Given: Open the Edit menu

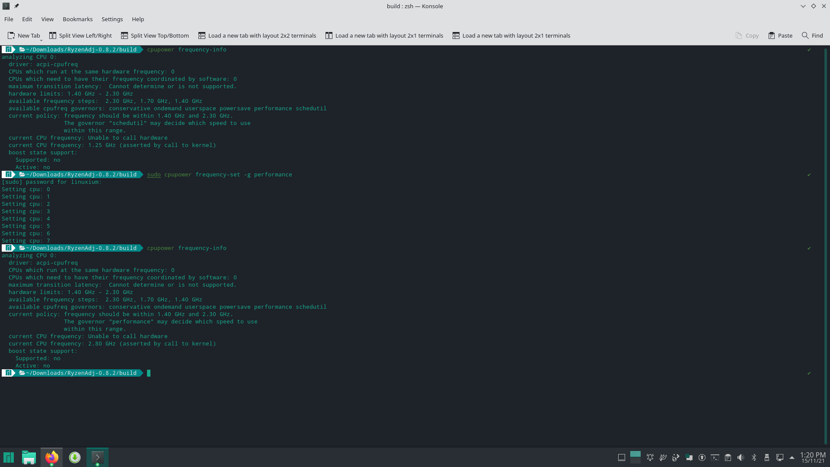Looking at the screenshot, I should point(27,19).
